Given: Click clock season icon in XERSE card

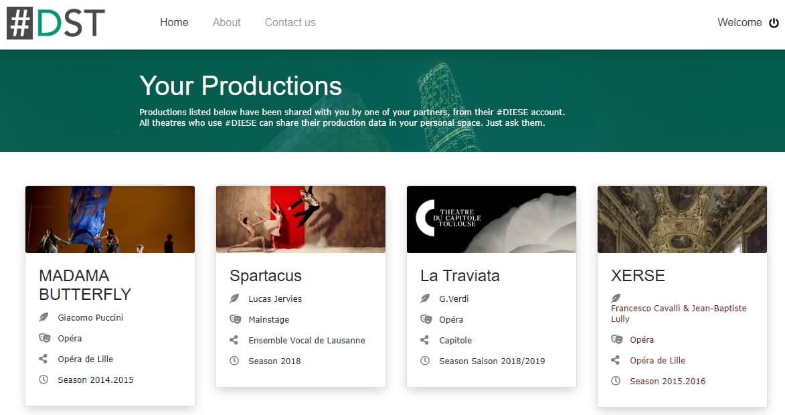Looking at the screenshot, I should pyautogui.click(x=616, y=381).
